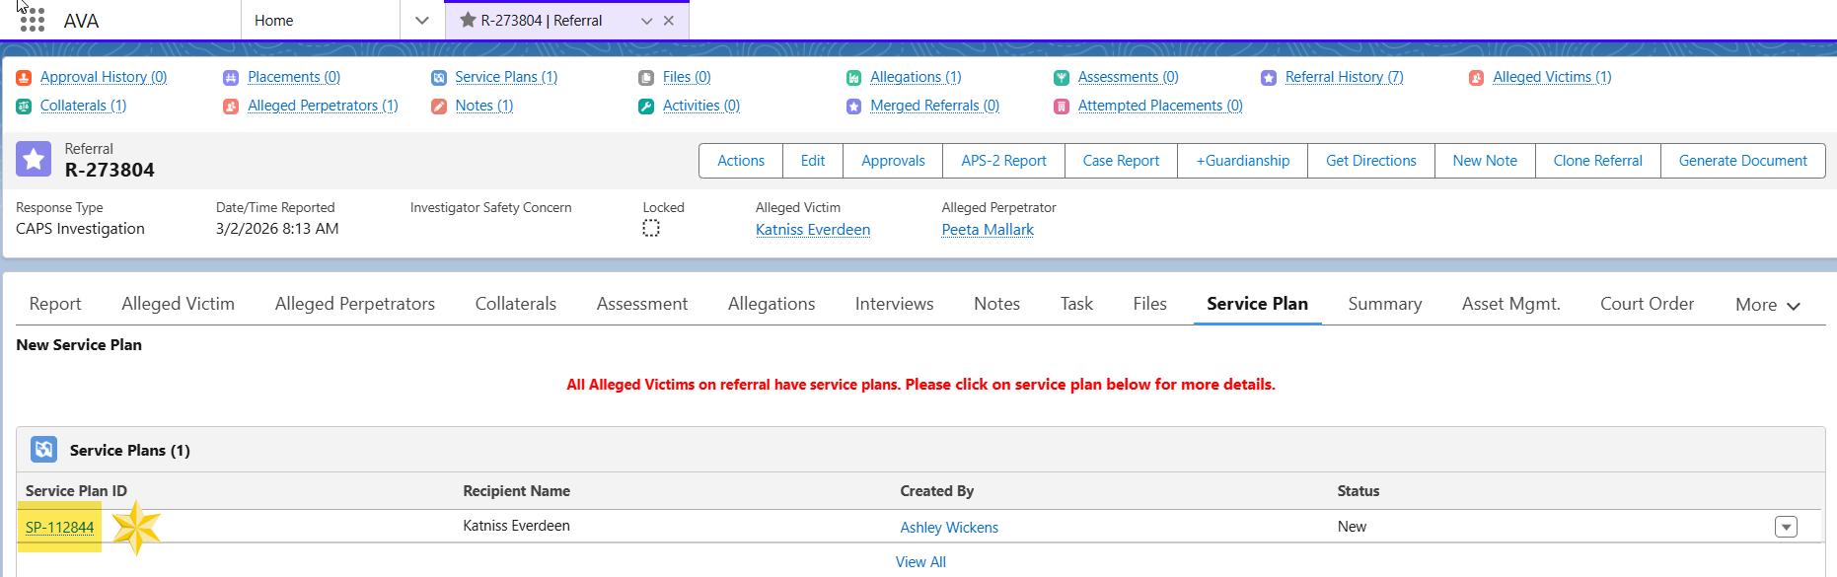Open the Allegations tab

pos(772,304)
